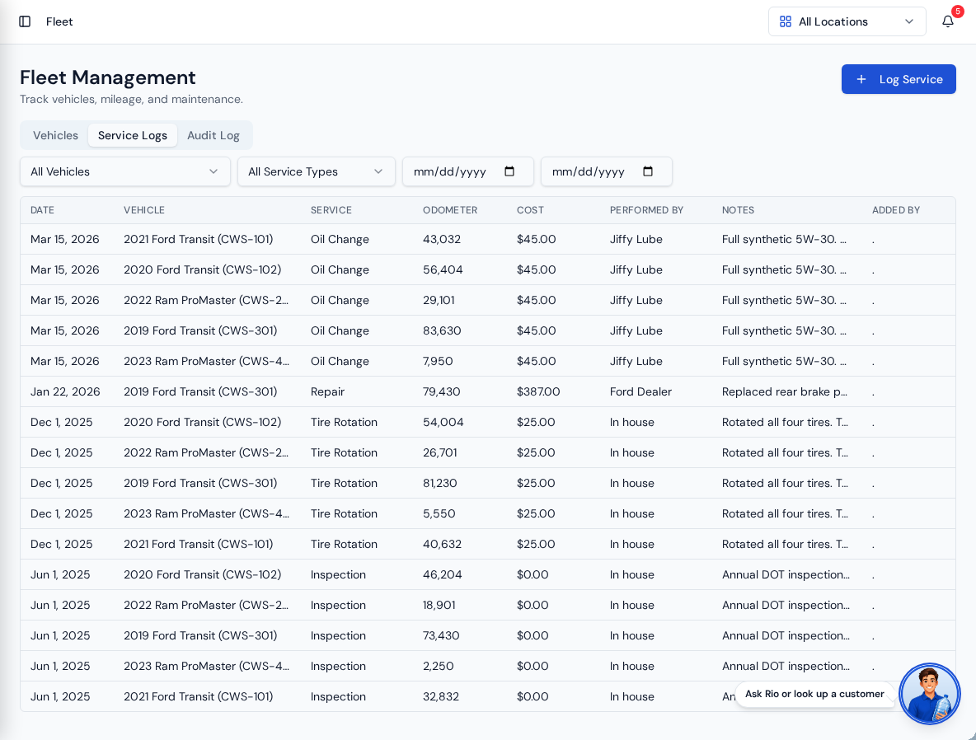Click the All Locations grid icon

pos(786,21)
